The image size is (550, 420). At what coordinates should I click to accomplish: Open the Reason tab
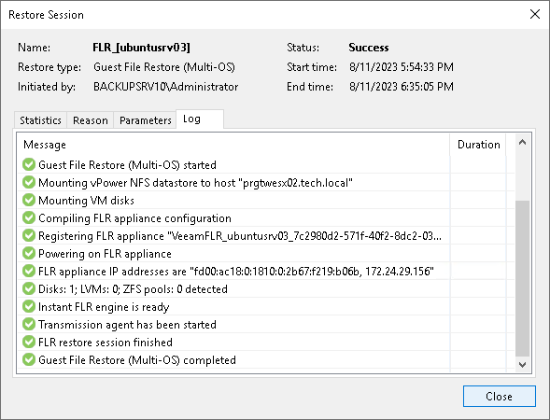pos(91,120)
